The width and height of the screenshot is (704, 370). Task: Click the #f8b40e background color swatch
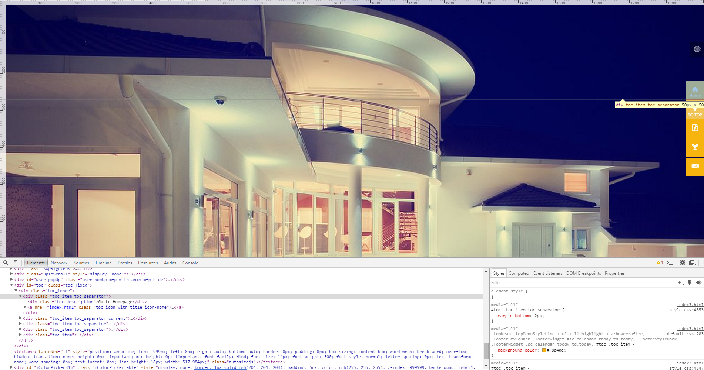(544, 350)
